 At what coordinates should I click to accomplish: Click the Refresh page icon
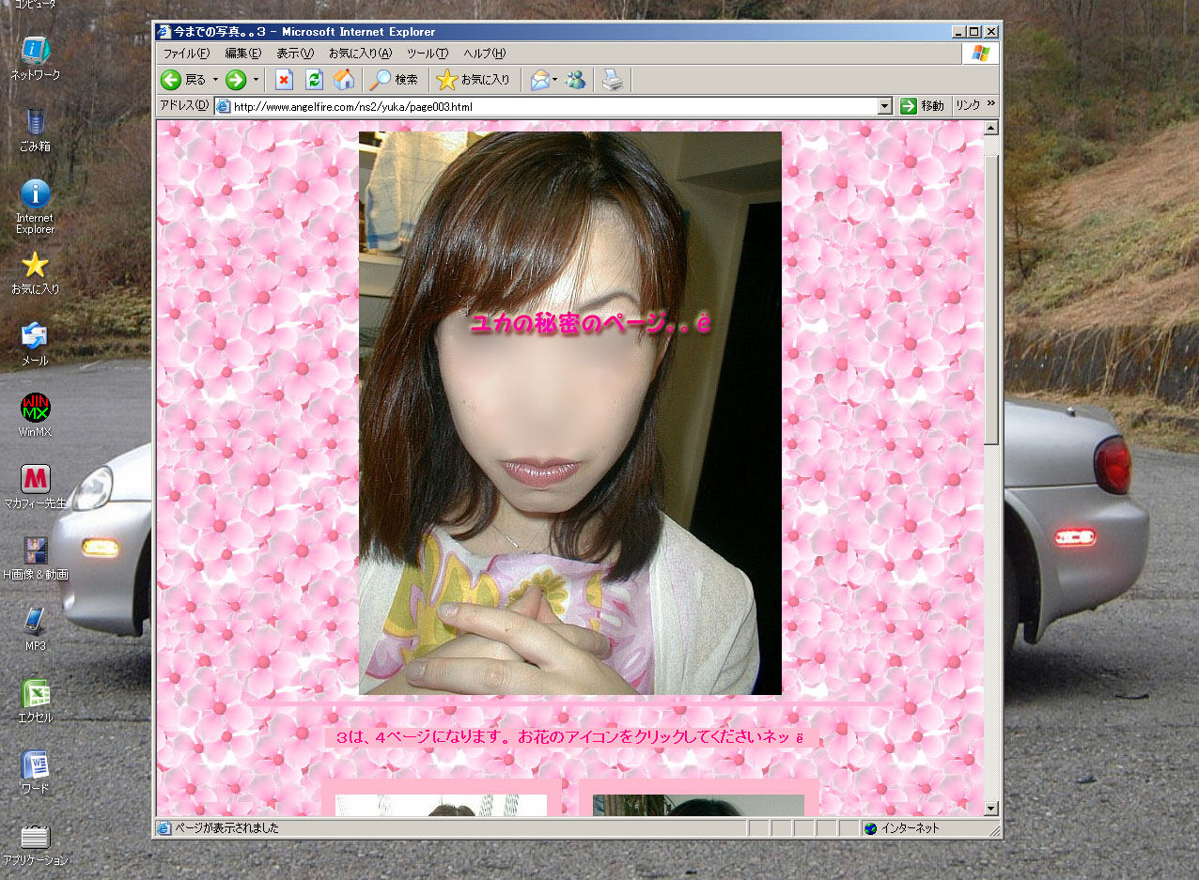click(315, 81)
